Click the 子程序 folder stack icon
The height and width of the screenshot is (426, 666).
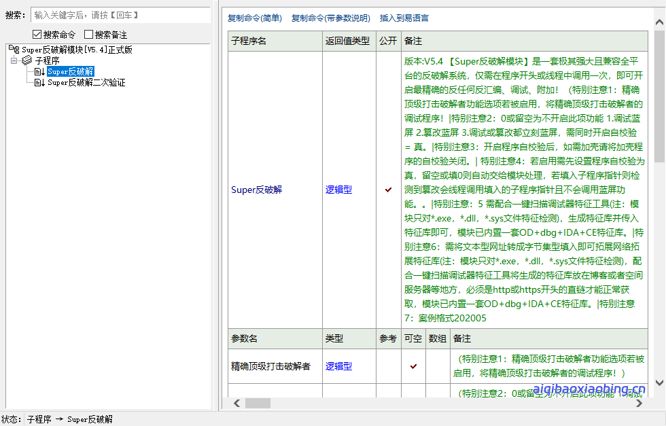click(26, 60)
